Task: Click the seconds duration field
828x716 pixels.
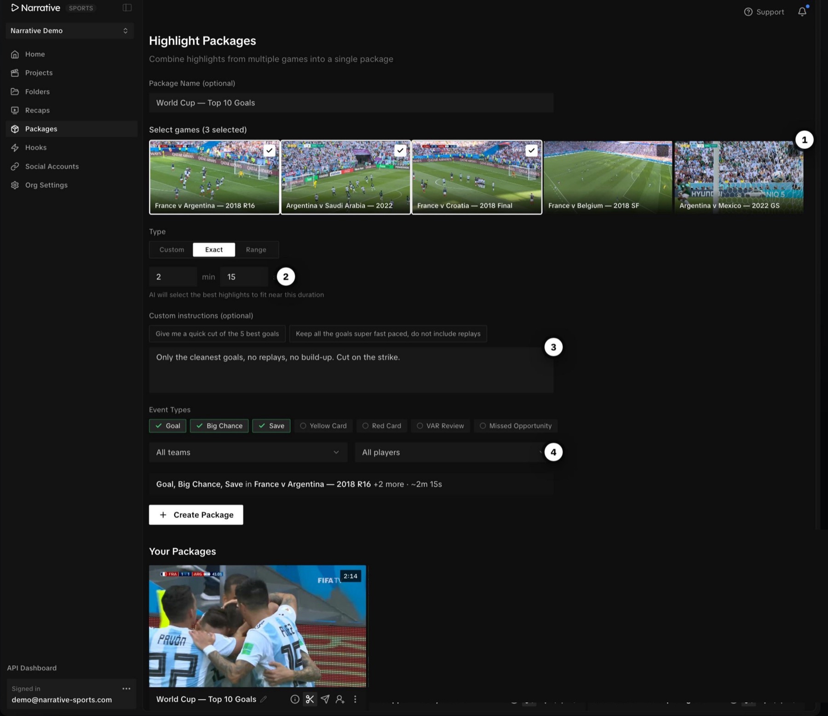Action: click(244, 277)
